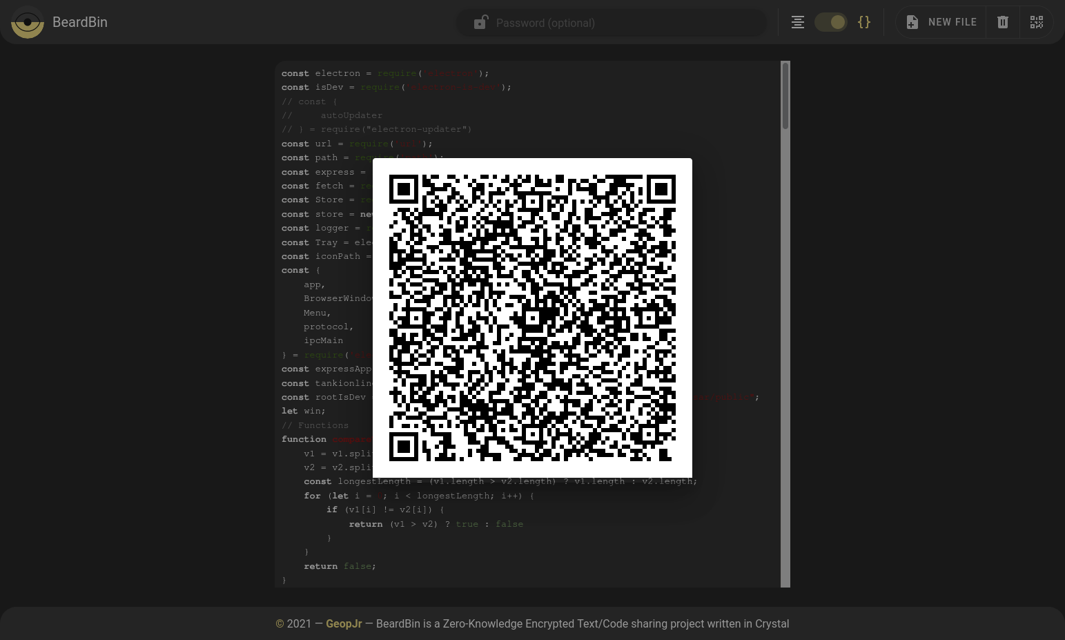The height and width of the screenshot is (640, 1065).
Task: Click 'require("electron-updater")' comment line
Action: click(x=377, y=129)
